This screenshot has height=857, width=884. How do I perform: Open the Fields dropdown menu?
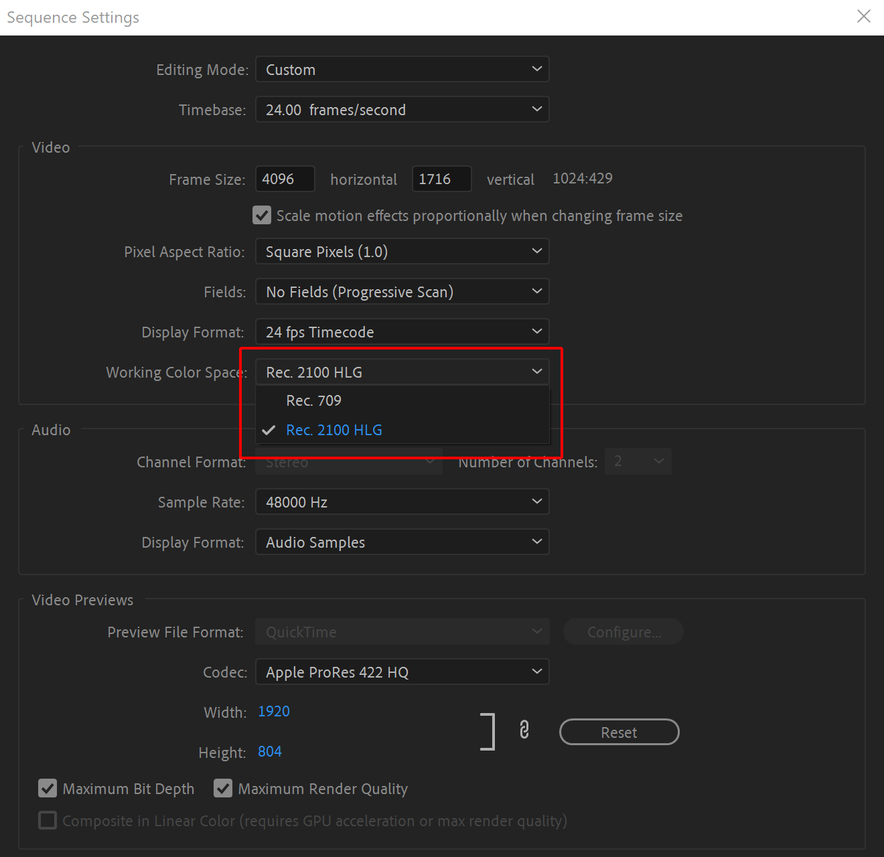[402, 292]
